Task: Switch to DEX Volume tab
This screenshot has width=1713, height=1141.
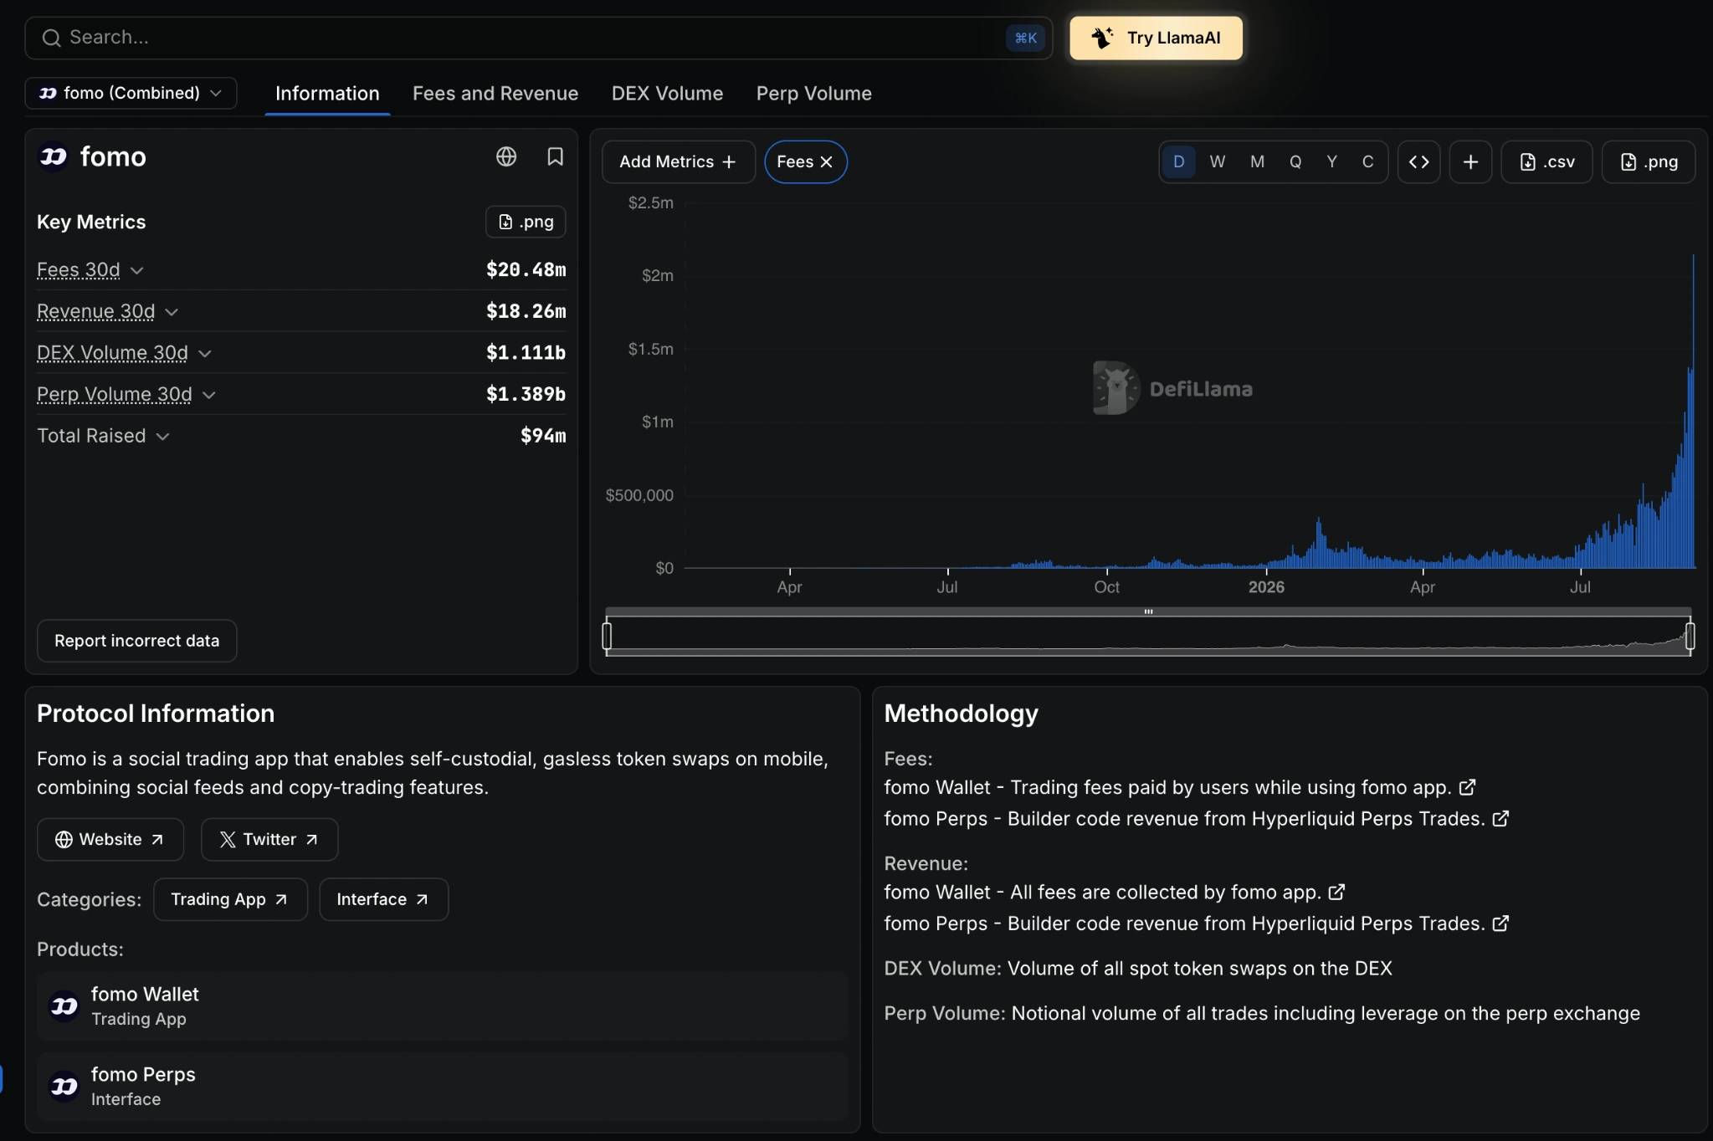Action: 667,94
